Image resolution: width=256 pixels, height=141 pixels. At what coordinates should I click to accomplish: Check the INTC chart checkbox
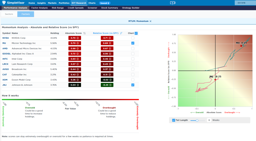click(133, 59)
